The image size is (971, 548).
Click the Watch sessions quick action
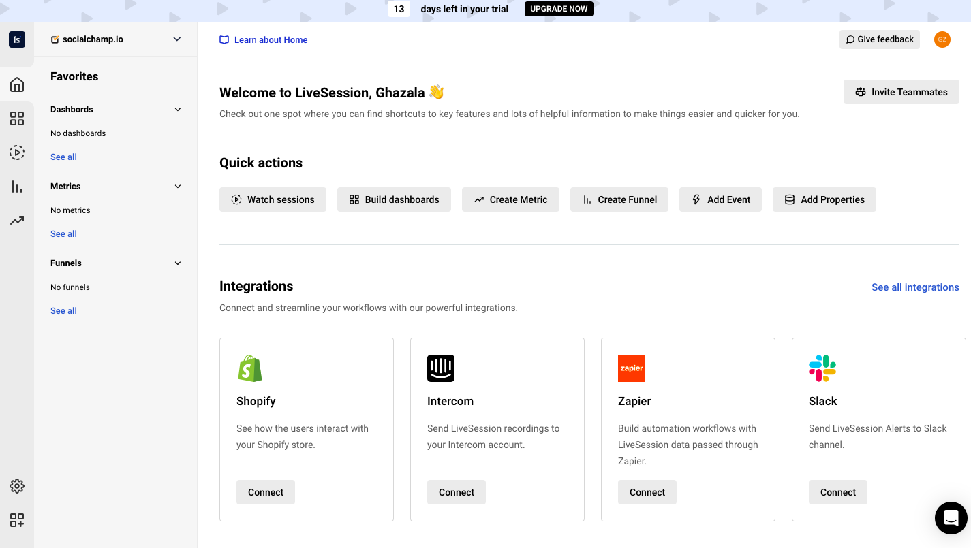273,199
